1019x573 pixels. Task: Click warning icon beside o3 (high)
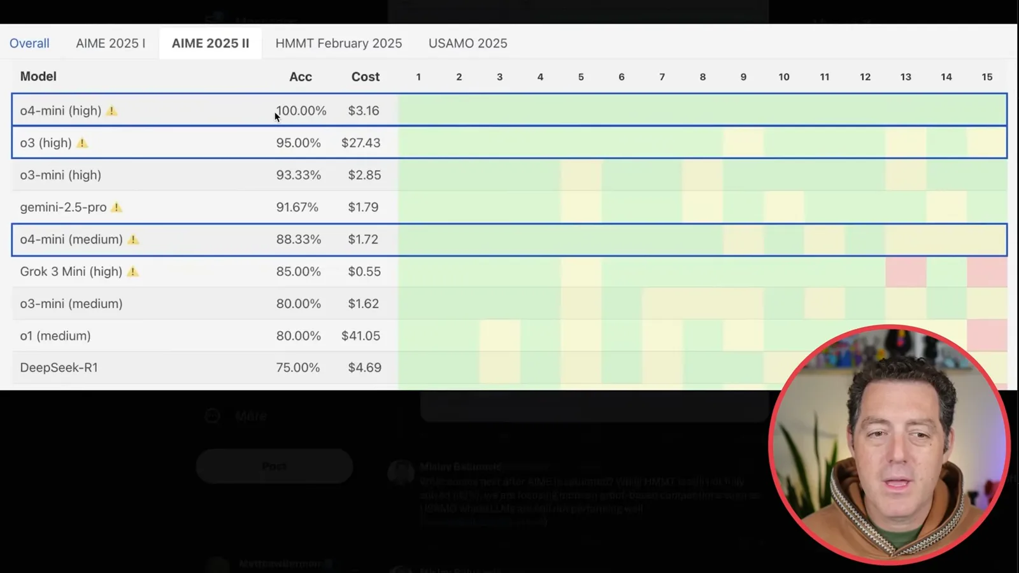tap(82, 143)
